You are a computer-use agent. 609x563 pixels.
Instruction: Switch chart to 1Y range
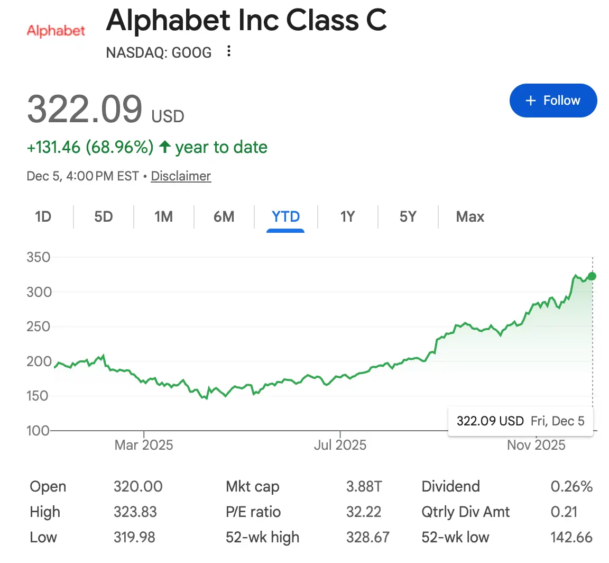[x=347, y=217]
